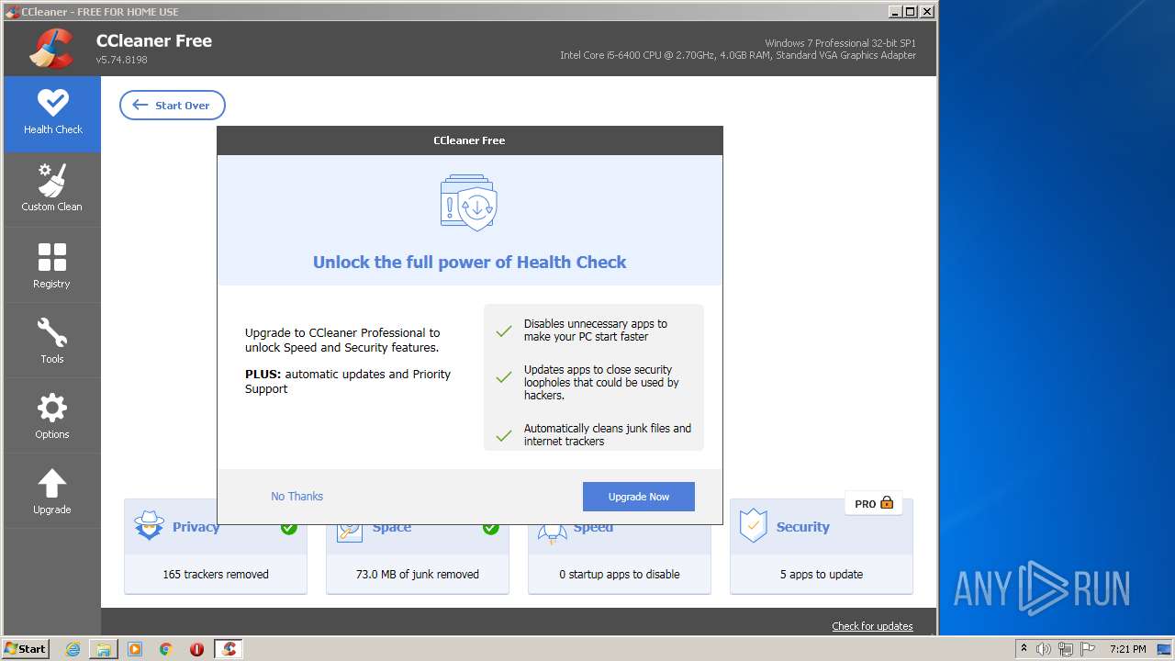Click the Upgrade Now button
This screenshot has width=1175, height=661.
(x=639, y=497)
